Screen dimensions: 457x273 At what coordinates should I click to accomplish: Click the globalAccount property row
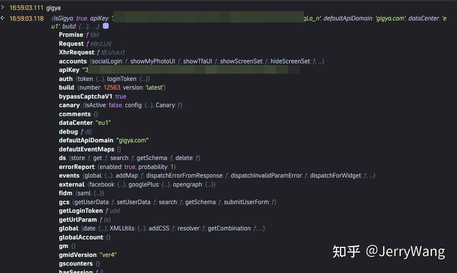click(x=84, y=237)
